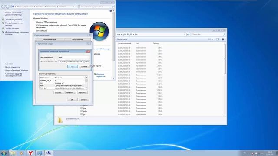Sort Explorer files by Тип column
This screenshot has height=156, width=278.
click(137, 43)
